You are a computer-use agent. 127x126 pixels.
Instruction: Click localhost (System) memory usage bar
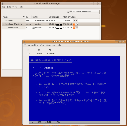(x=76, y=24)
